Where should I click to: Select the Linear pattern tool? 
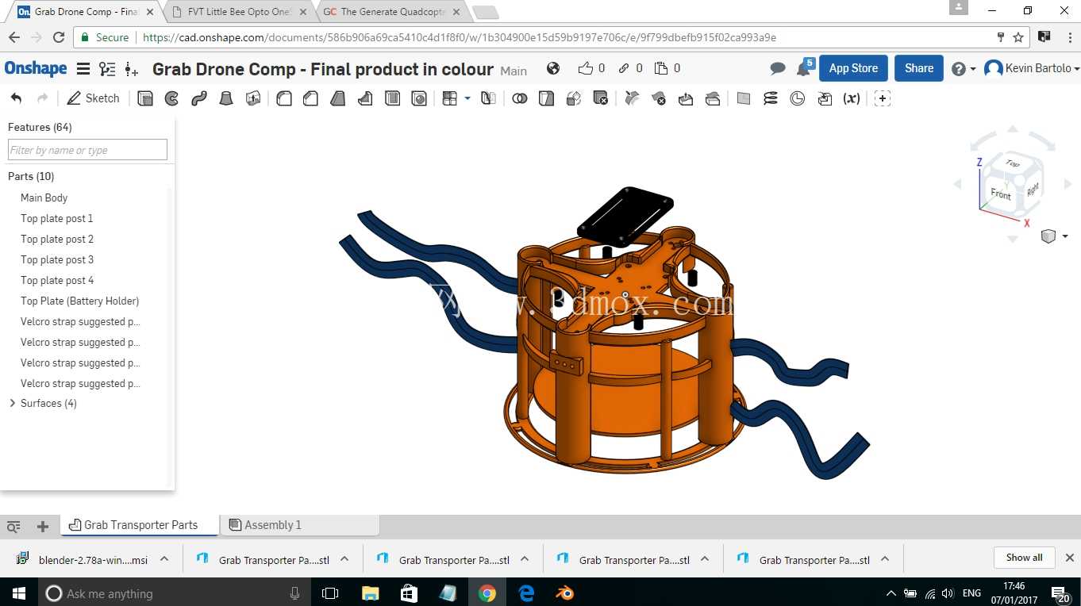(x=450, y=98)
